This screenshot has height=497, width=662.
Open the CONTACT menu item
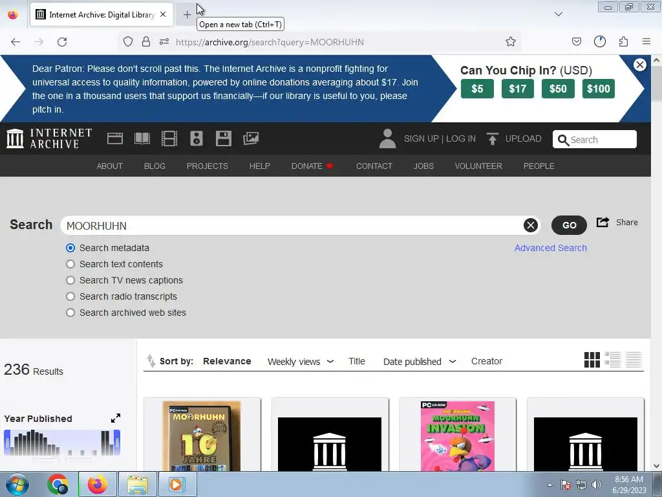pyautogui.click(x=374, y=166)
